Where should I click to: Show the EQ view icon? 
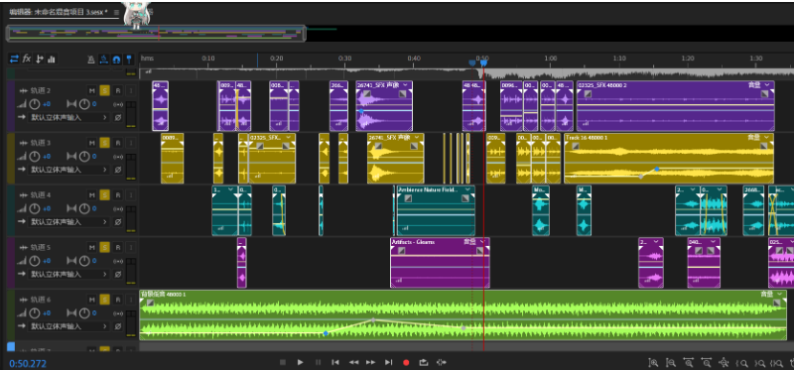coord(52,60)
